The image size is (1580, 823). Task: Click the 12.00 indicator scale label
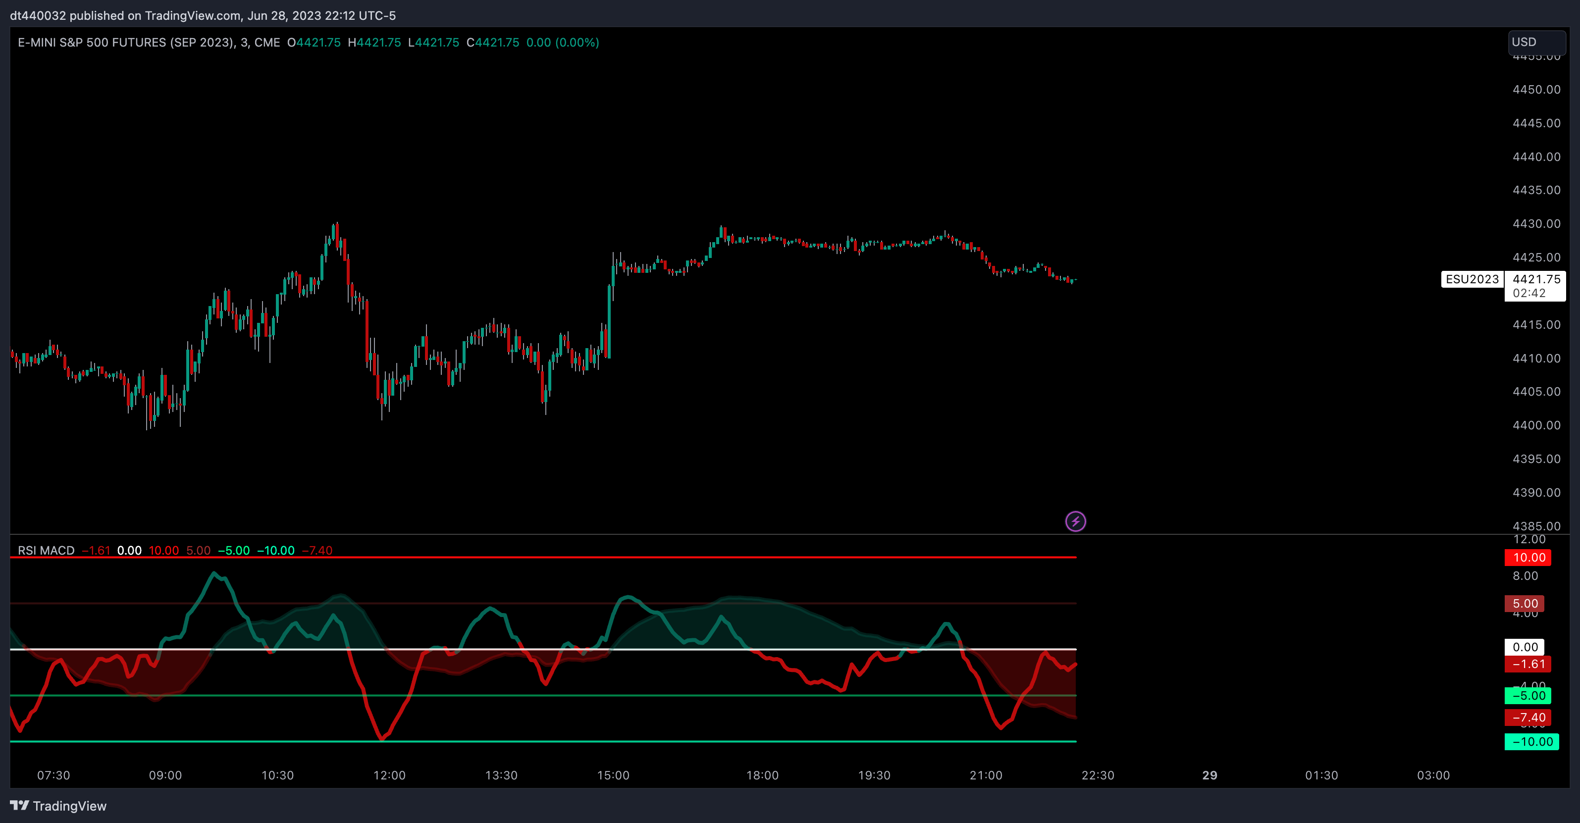click(x=1529, y=539)
